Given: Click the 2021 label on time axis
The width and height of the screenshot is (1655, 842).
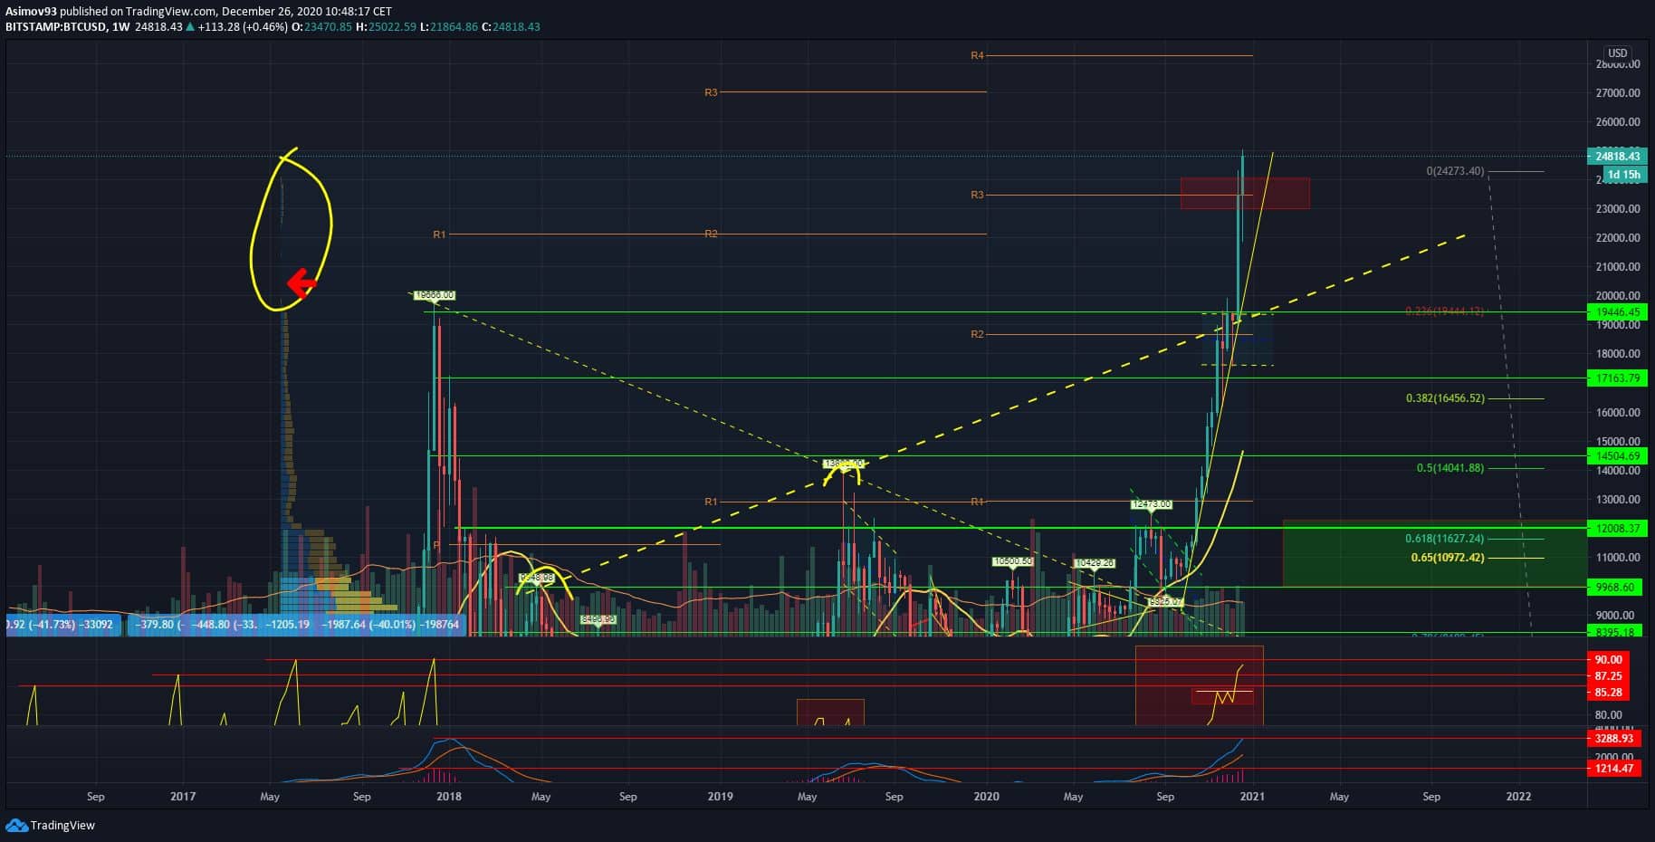Looking at the screenshot, I should pyautogui.click(x=1251, y=797).
